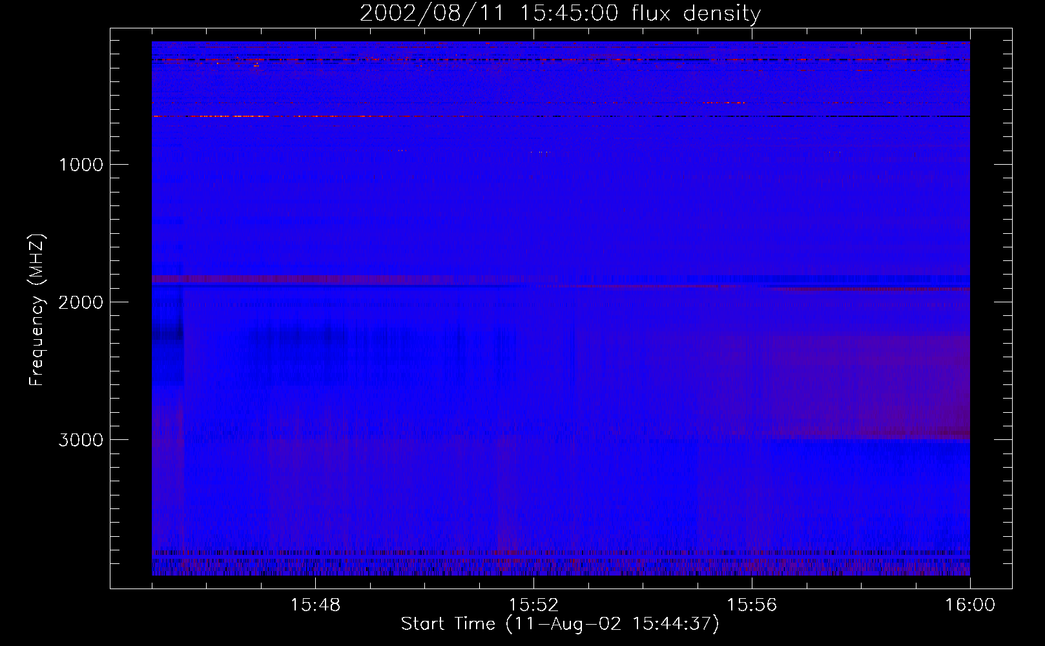
Task: Click the 3000 frequency tick label
Action: point(81,440)
